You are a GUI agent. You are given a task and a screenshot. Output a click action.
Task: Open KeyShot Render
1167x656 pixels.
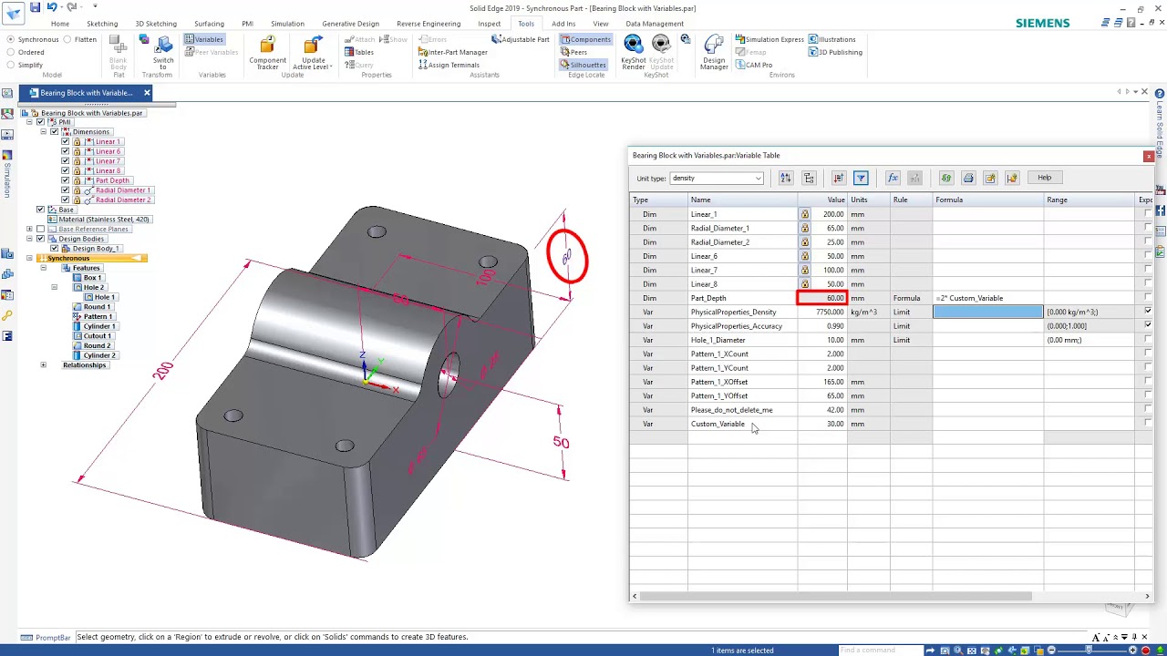point(633,53)
